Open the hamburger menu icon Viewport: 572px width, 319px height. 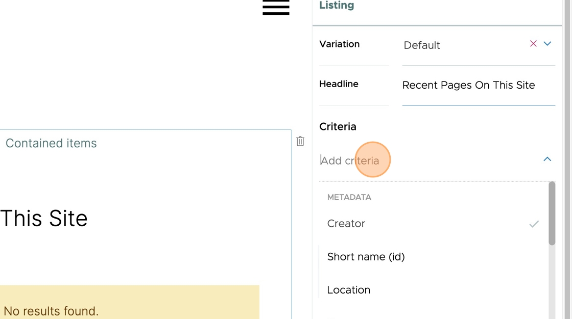tap(276, 7)
